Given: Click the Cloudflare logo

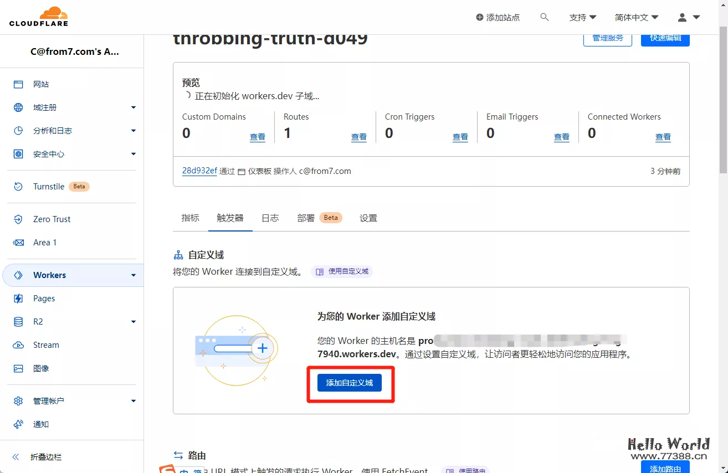Looking at the screenshot, I should pos(38,17).
